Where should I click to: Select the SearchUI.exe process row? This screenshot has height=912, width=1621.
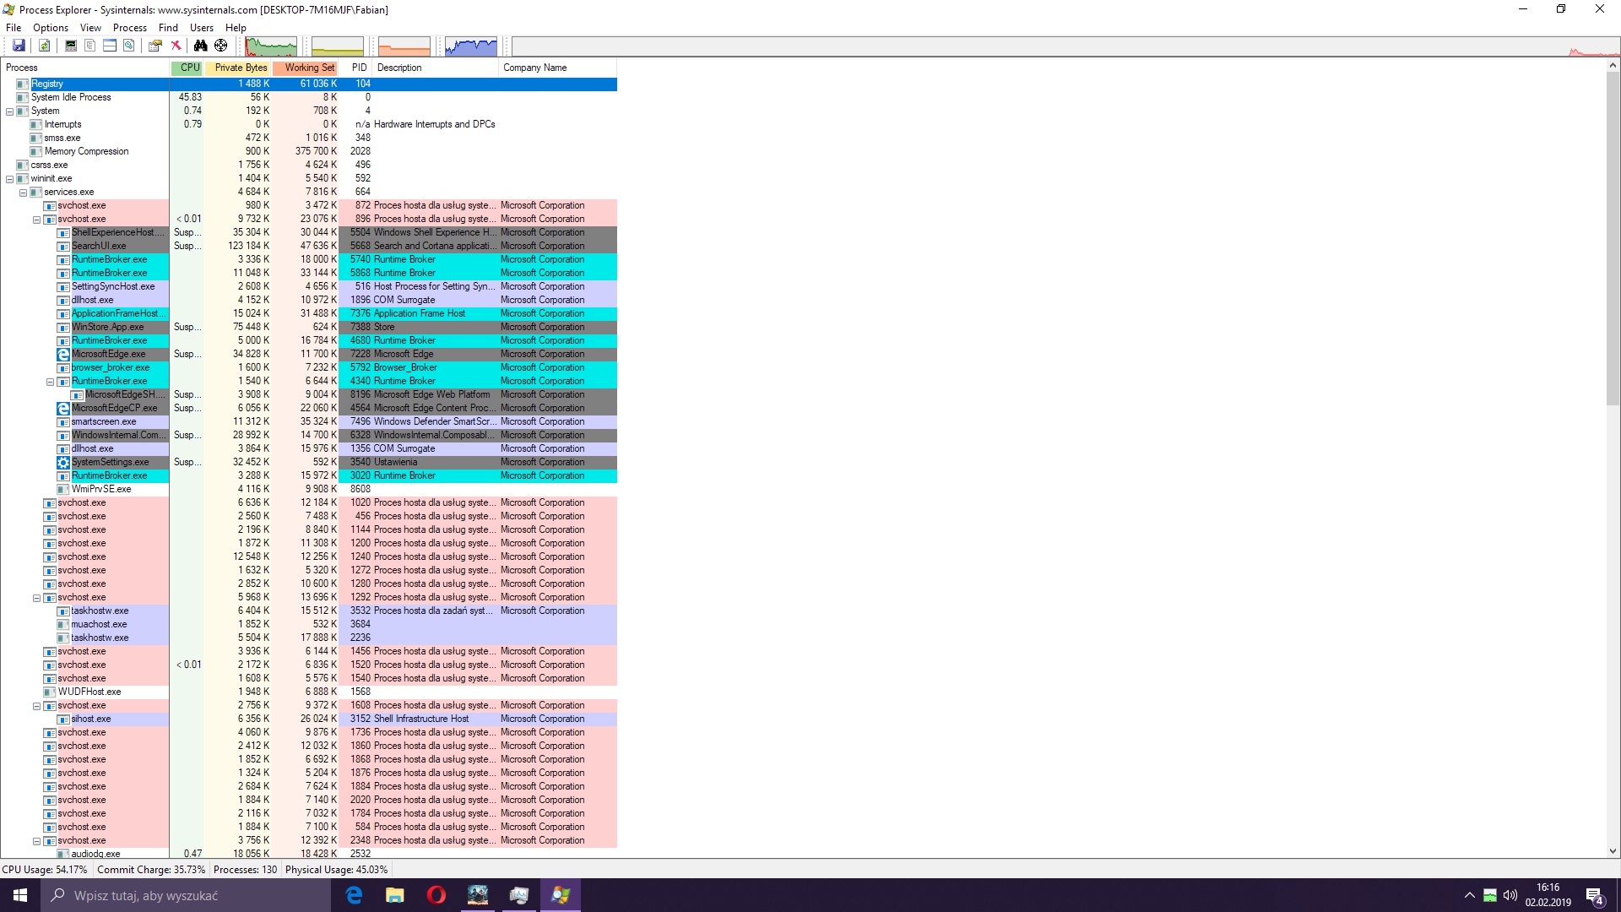308,246
